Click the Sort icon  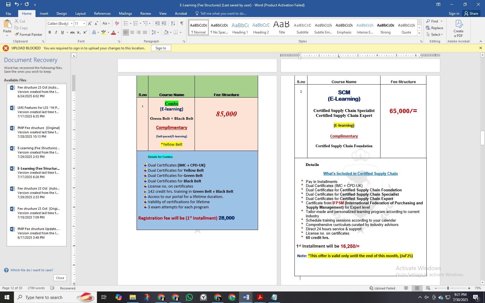point(173,24)
